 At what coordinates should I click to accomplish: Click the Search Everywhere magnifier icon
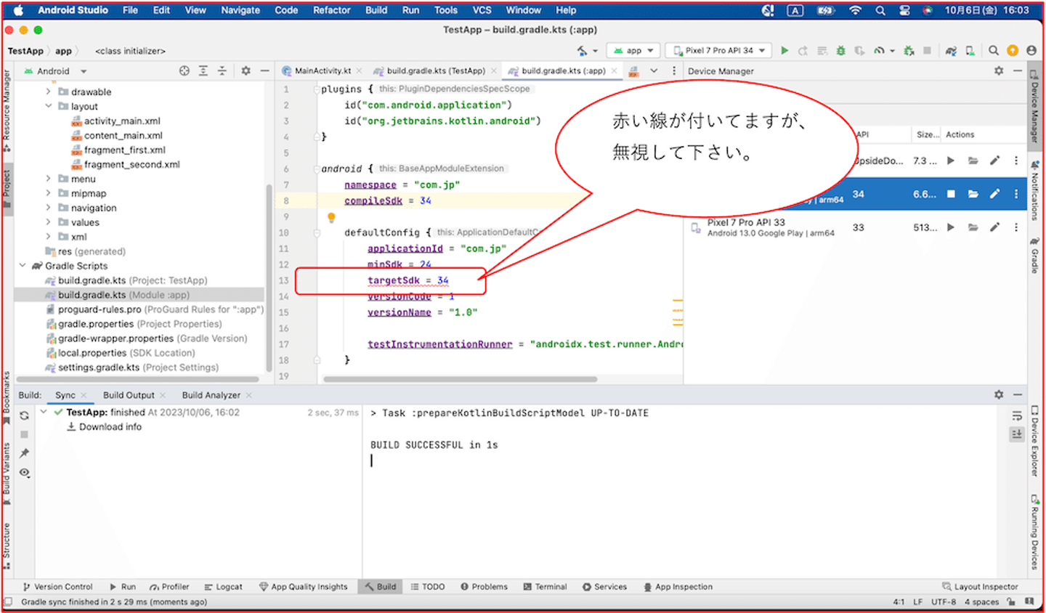coord(993,51)
